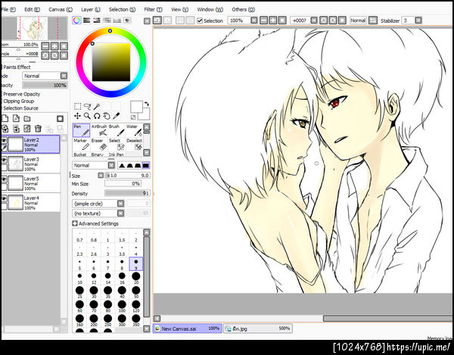Switch to New Canvas.sai tab
Image resolution: width=454 pixels, height=355 pixels.
pyautogui.click(x=188, y=329)
